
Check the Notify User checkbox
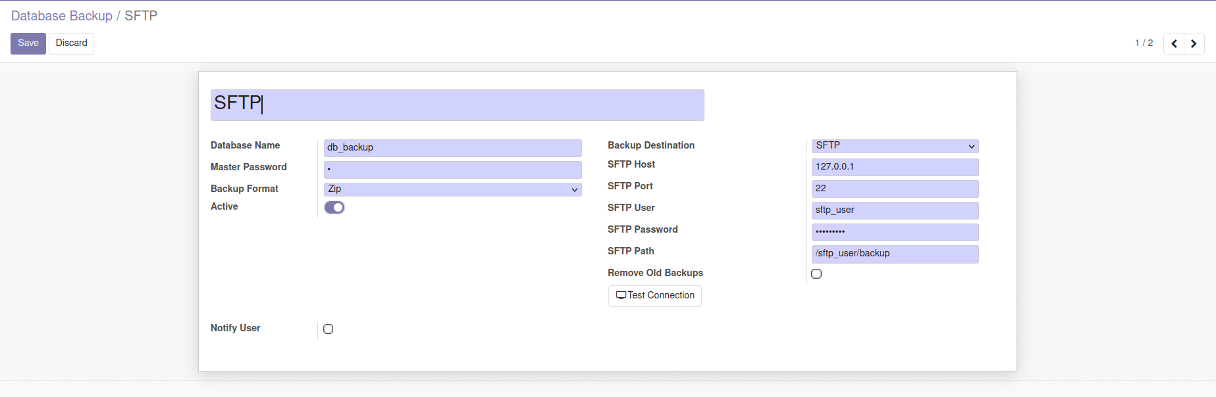(329, 329)
